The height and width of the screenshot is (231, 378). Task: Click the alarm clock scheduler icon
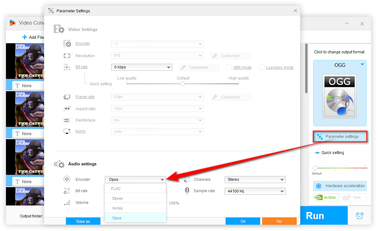coord(359,216)
